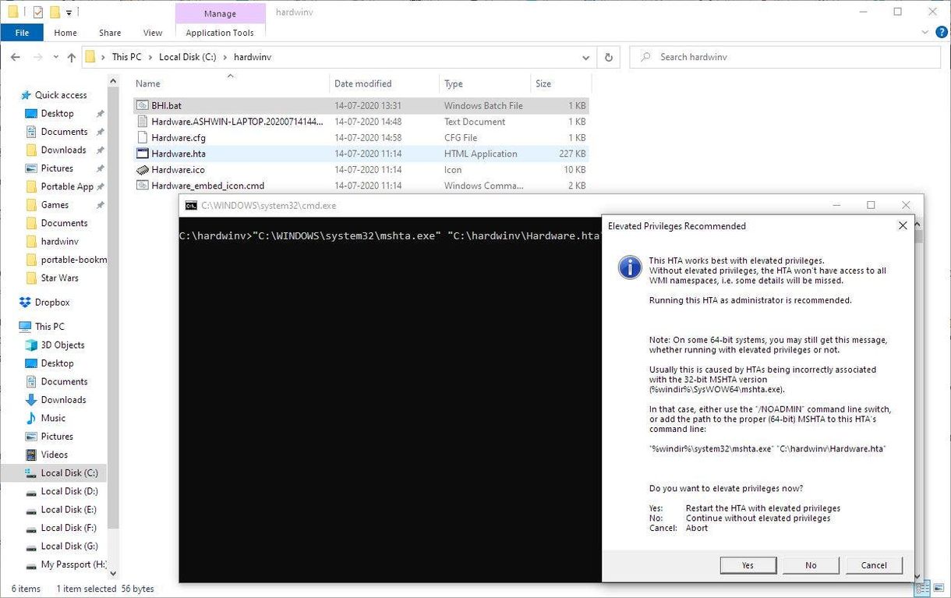Click the Hardware.cfg file icon
The image size is (951, 598).
[142, 137]
